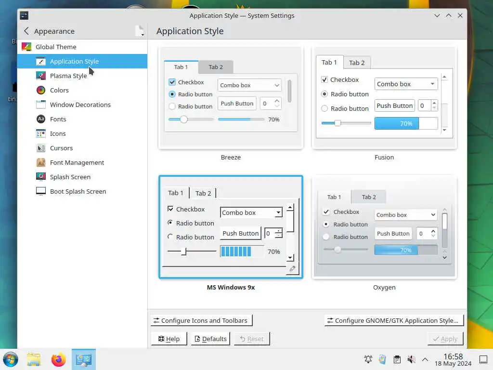Click System Settings title bar app icon
Image resolution: width=493 pixels, height=370 pixels.
24,15
